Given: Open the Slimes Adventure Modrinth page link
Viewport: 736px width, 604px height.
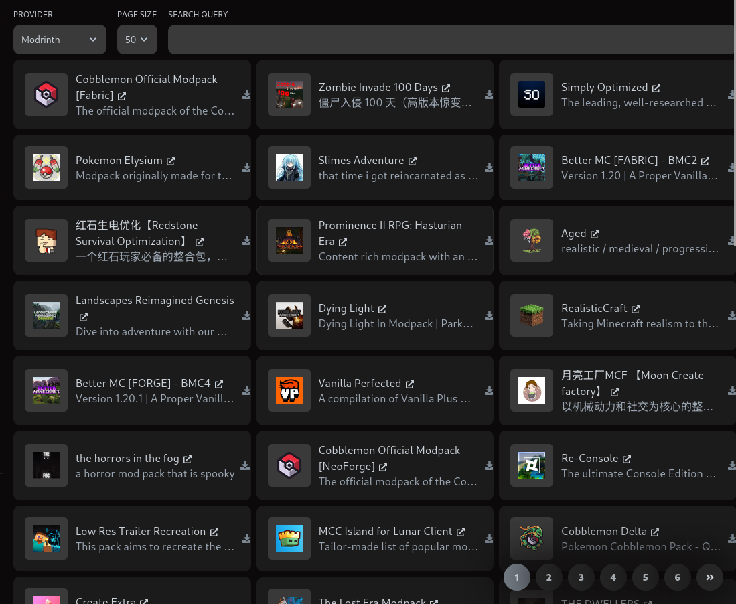Looking at the screenshot, I should point(413,161).
